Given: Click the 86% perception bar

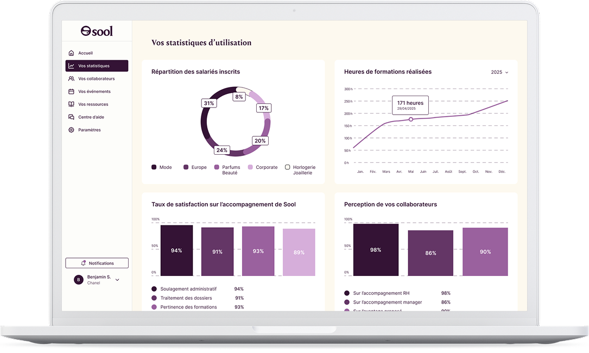Looking at the screenshot, I should click(430, 253).
